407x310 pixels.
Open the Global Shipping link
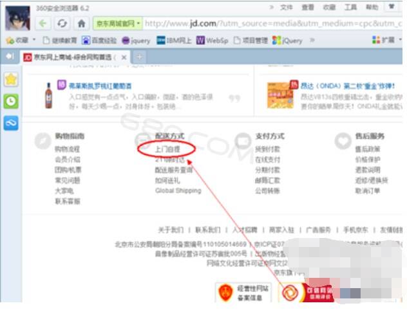[178, 191]
